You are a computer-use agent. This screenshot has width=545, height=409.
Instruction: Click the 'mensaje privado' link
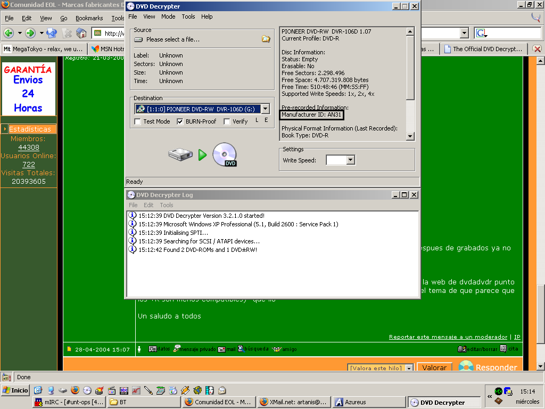tap(195, 349)
